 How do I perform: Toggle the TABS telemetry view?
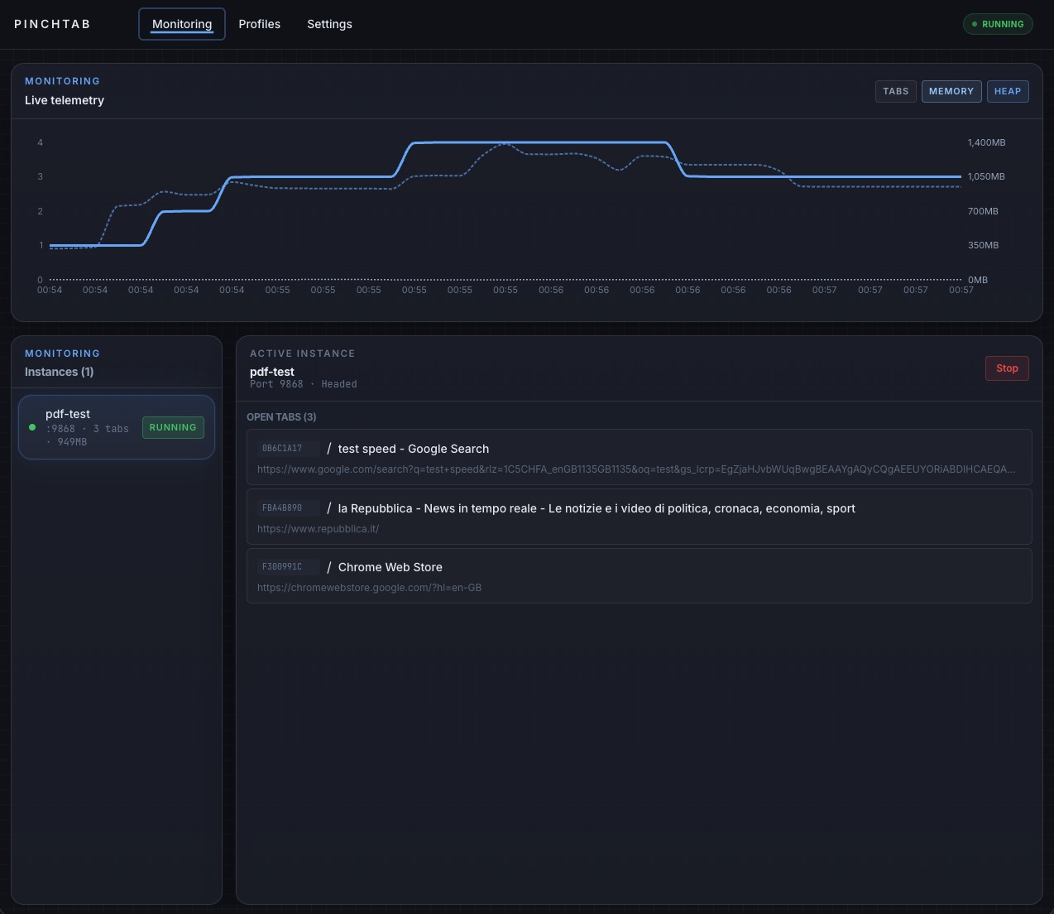tap(895, 91)
